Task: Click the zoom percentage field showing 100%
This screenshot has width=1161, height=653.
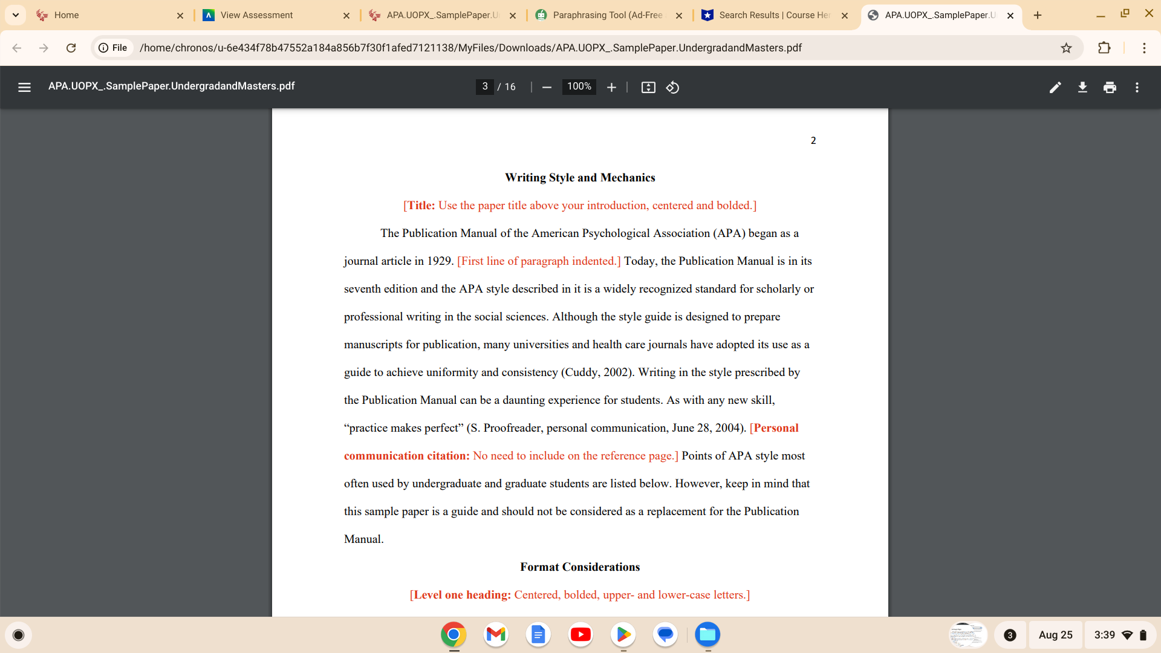Action: click(x=579, y=86)
